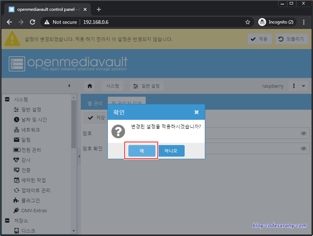
Task: Click the 암호 확인 confirm input field
Action: point(257,148)
